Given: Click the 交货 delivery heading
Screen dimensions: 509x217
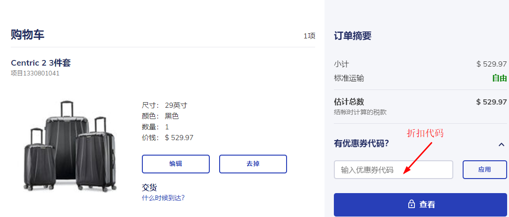Looking at the screenshot, I should coord(149,187).
